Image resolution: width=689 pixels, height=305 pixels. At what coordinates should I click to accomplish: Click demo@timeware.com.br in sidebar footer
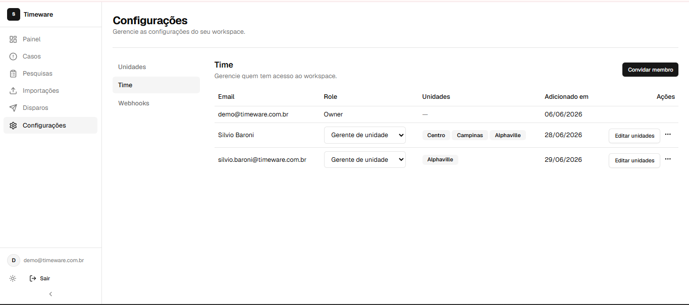point(54,261)
